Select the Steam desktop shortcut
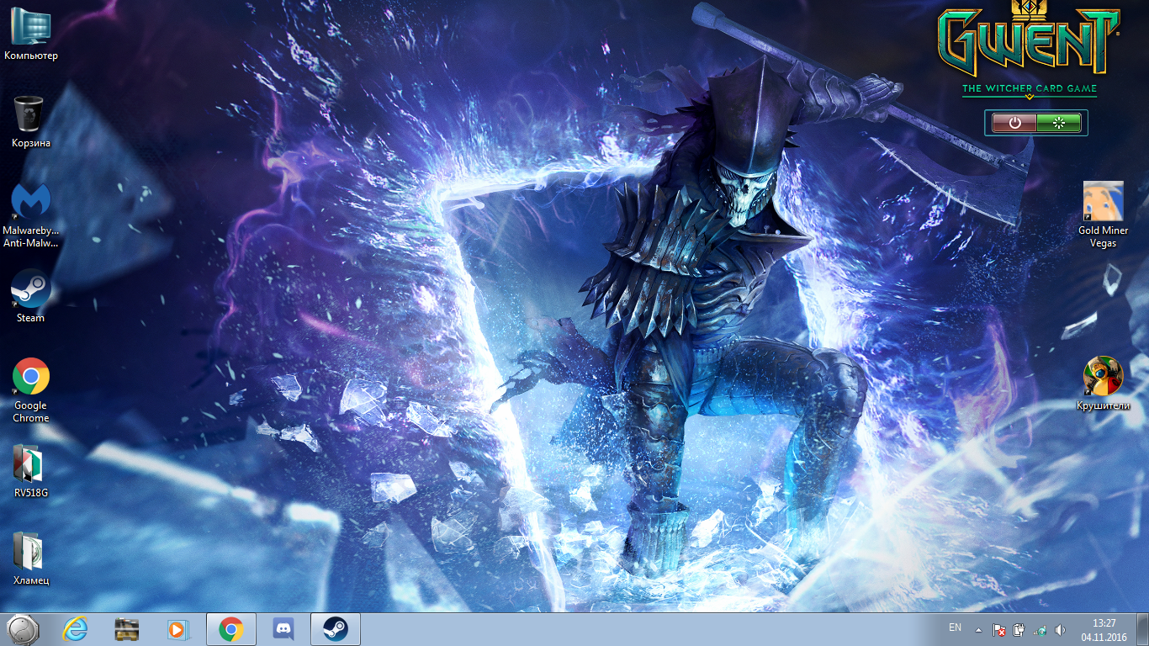This screenshot has width=1149, height=646. click(x=30, y=296)
